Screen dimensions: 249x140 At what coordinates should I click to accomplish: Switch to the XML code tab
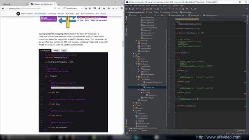[64, 51]
